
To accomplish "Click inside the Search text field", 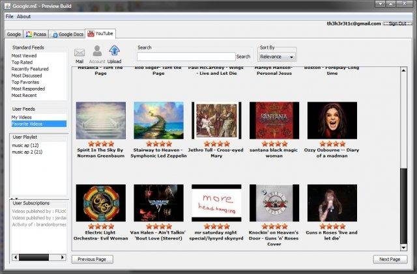I will (x=186, y=57).
